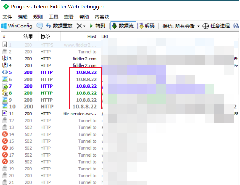The width and height of the screenshot is (240, 185).
Task: Select session 19 lock icon
Action: click(5, 168)
